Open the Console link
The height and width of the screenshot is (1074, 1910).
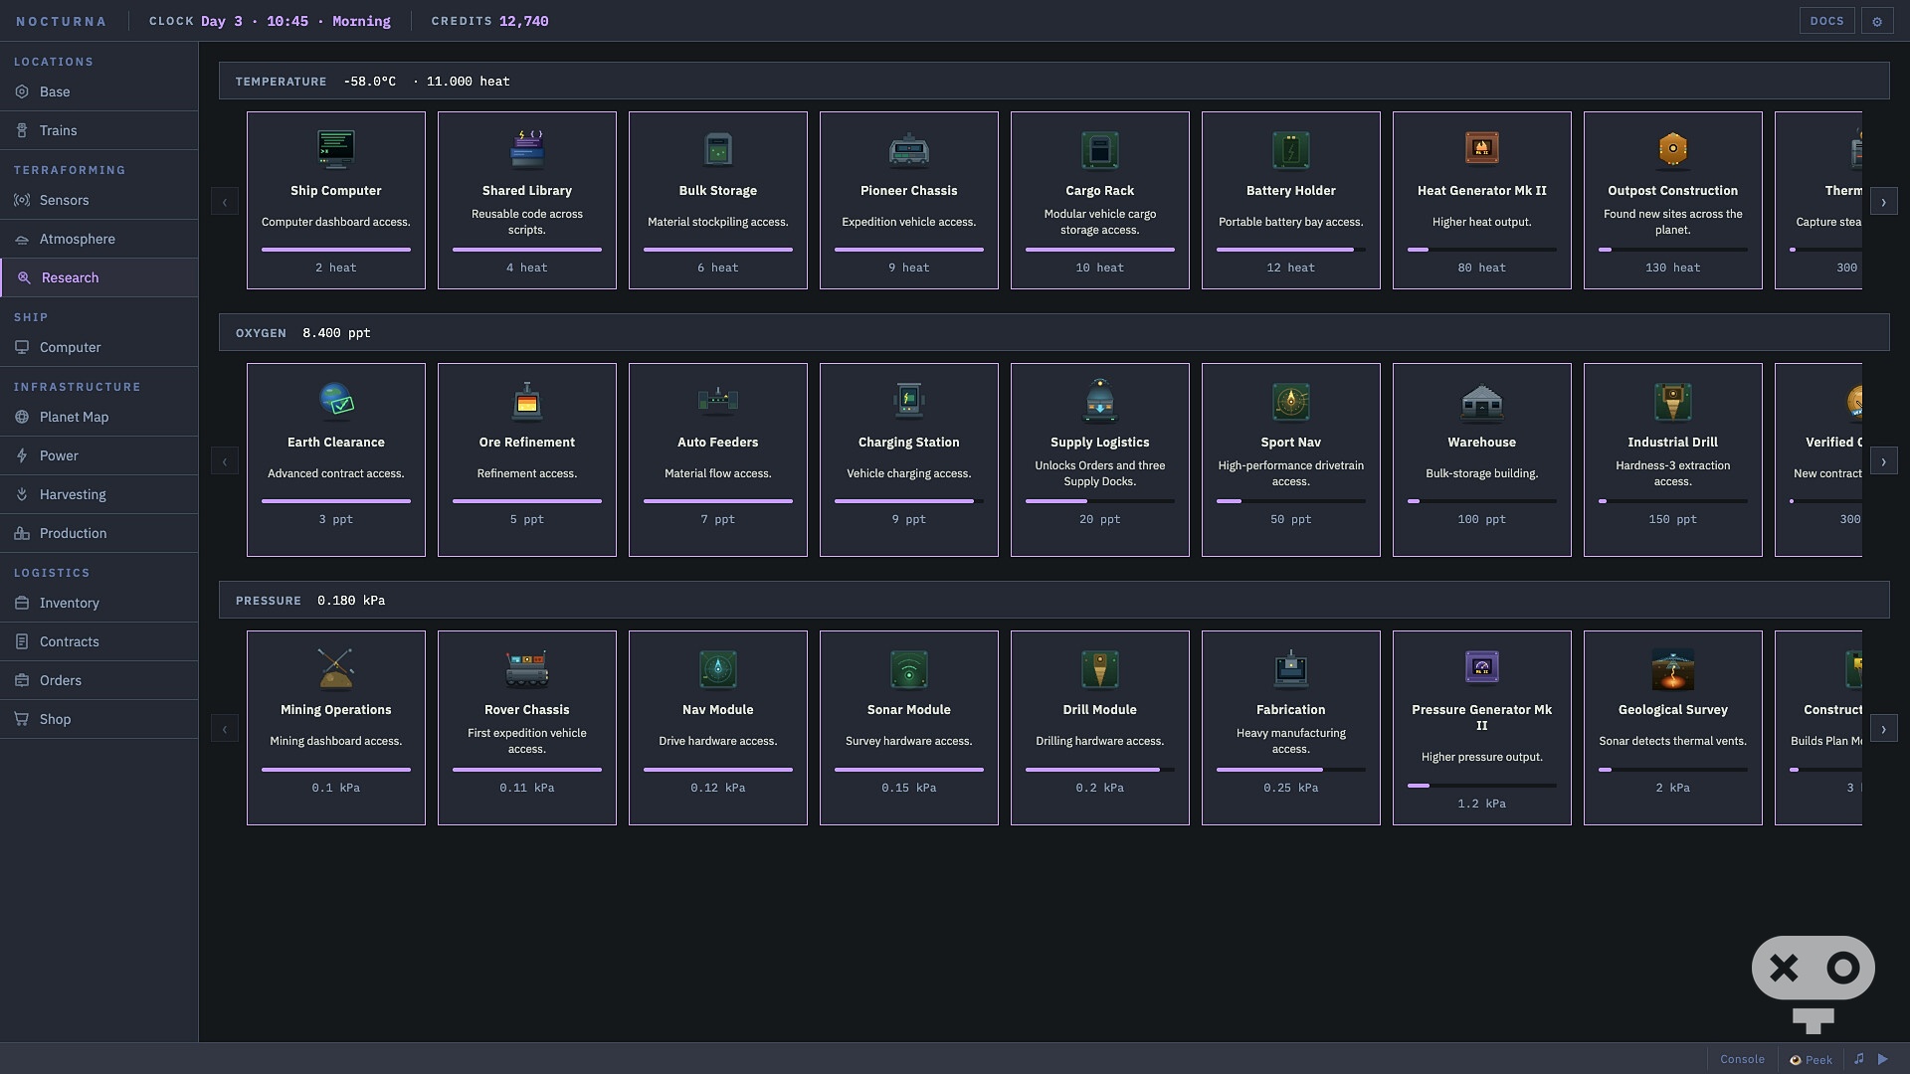coord(1742,1059)
